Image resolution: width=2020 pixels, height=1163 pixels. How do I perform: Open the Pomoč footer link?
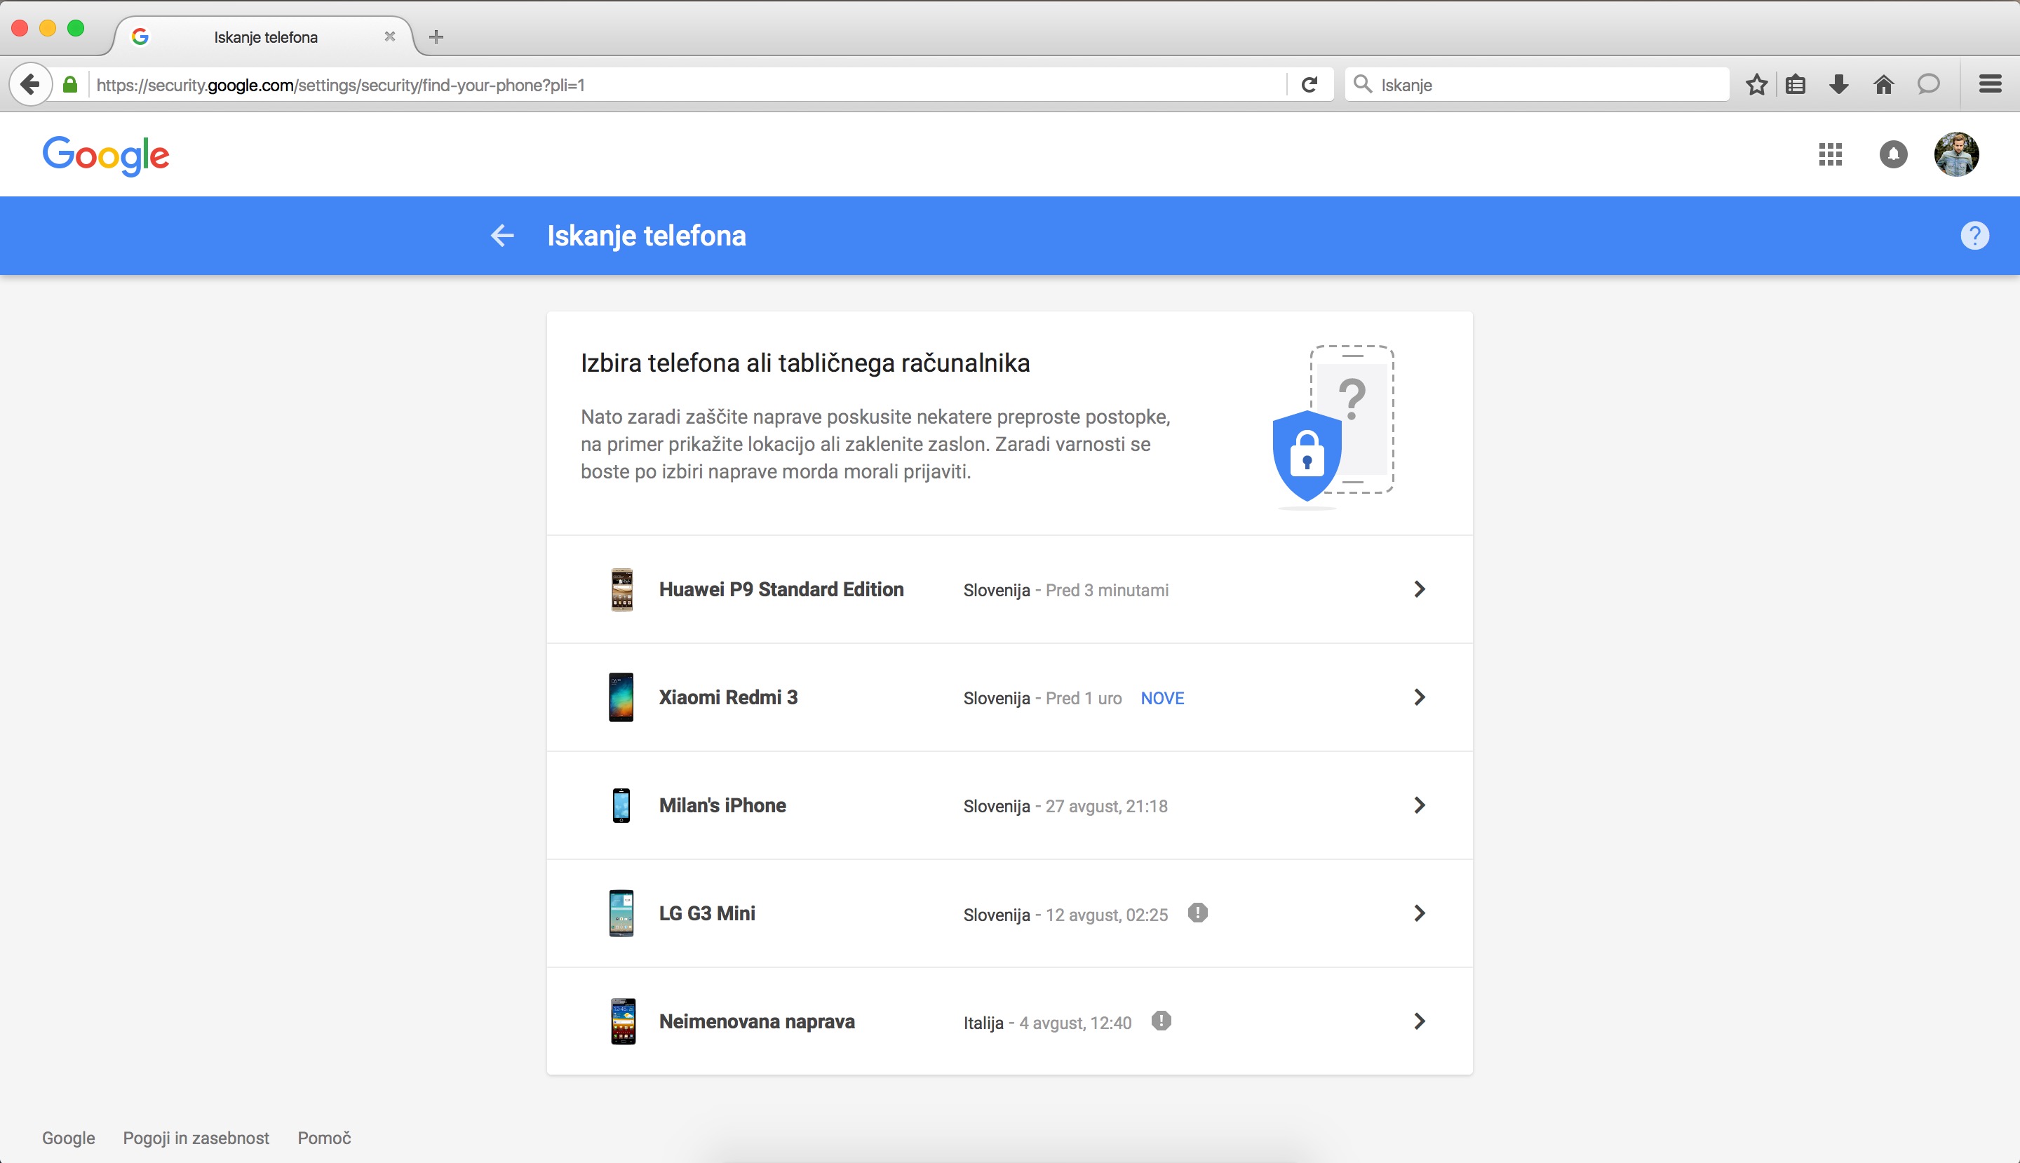pos(324,1138)
